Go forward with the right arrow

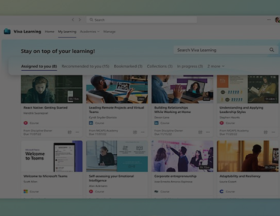[80, 20]
